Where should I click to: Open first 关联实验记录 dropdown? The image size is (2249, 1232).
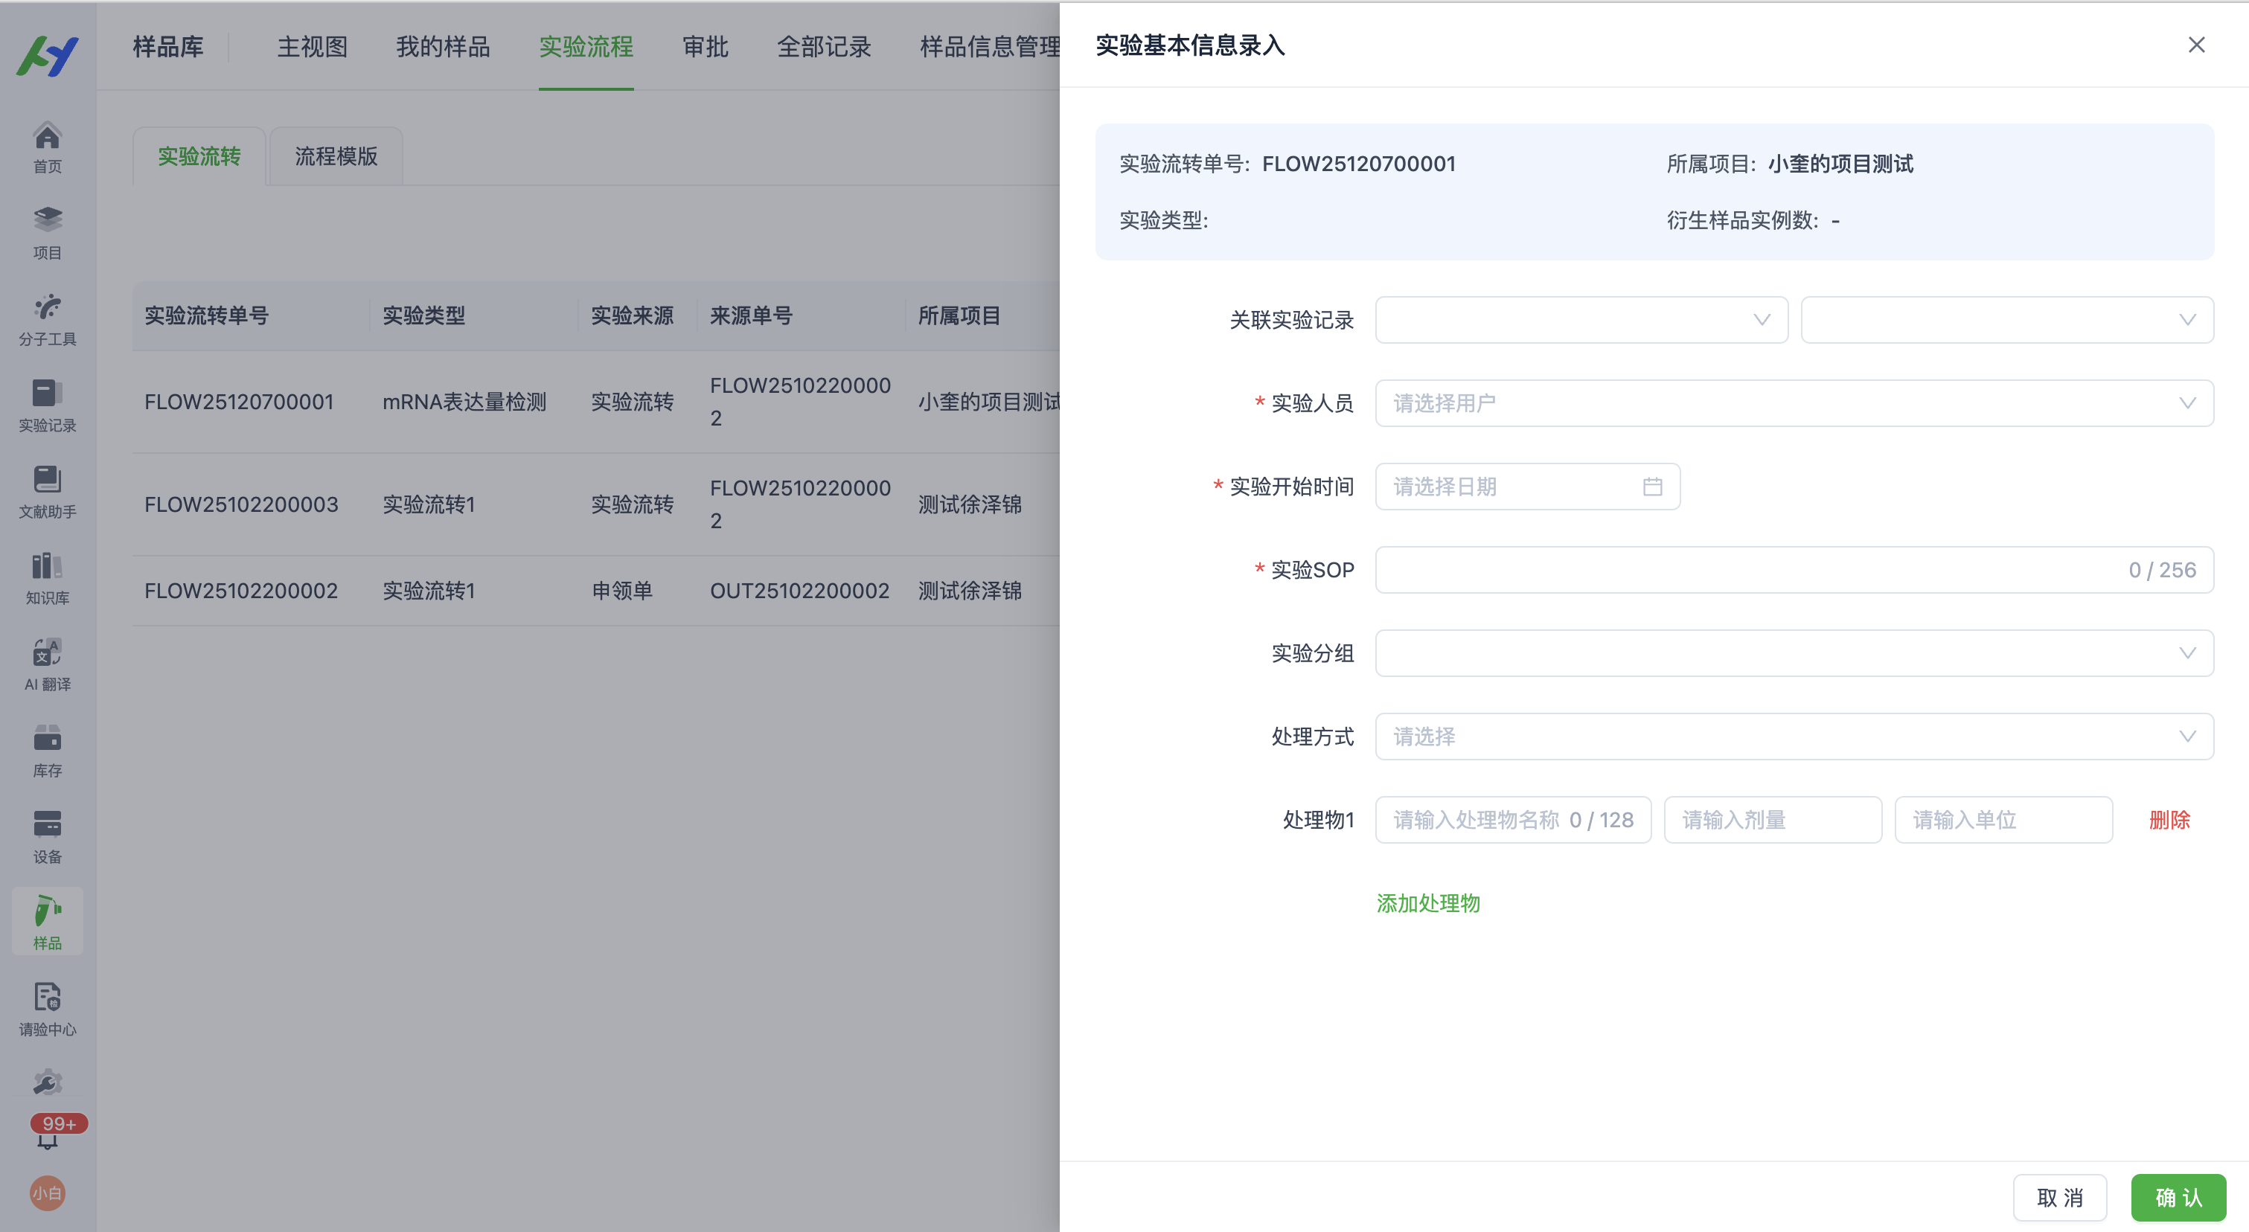point(1581,320)
